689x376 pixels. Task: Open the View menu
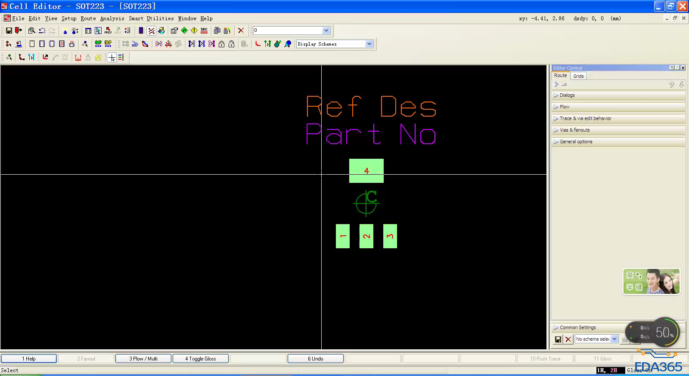51,18
